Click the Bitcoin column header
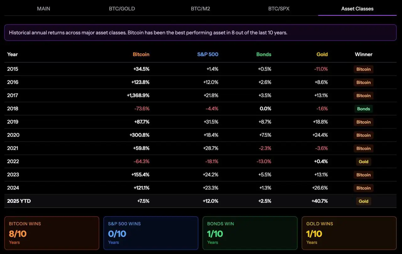 (141, 54)
